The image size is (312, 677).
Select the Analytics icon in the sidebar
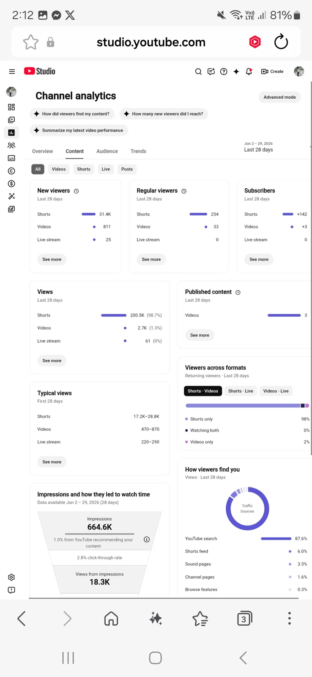[11, 132]
